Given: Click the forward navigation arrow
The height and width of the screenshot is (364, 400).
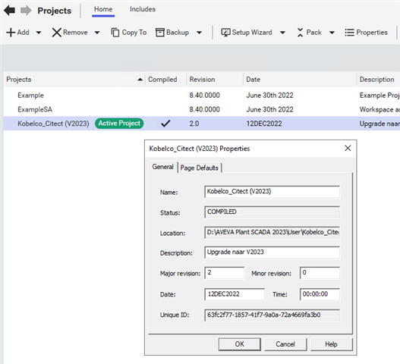Looking at the screenshot, I should coord(26,11).
